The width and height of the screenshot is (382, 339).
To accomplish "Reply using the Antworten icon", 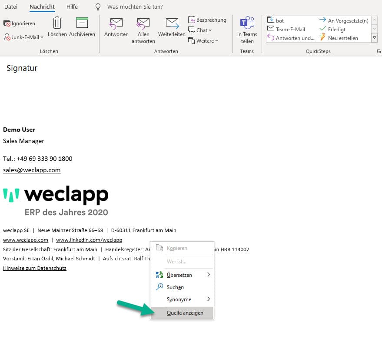I will [116, 27].
